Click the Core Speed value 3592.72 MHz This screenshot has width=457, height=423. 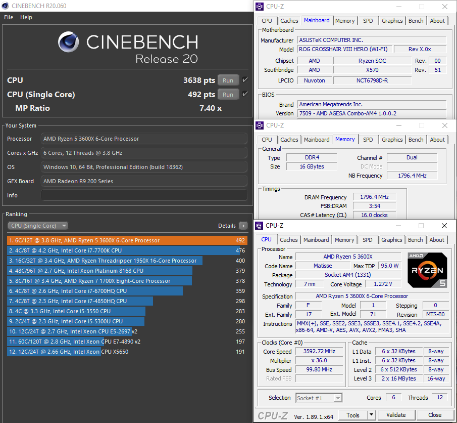pyautogui.click(x=319, y=352)
